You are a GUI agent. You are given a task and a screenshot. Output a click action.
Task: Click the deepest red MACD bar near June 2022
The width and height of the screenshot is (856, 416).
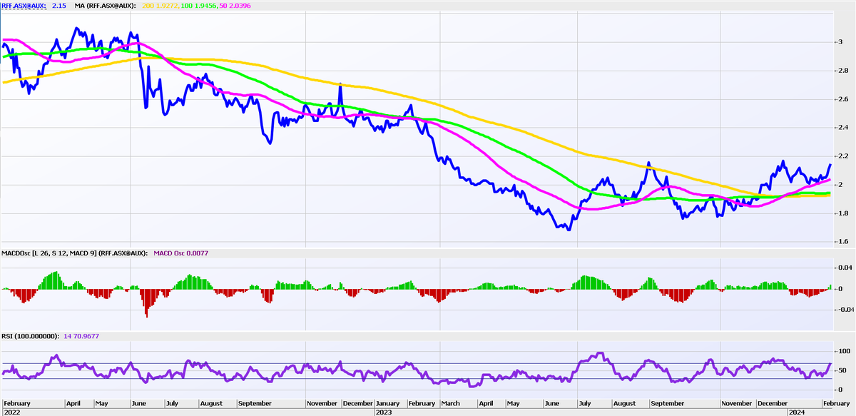147,303
